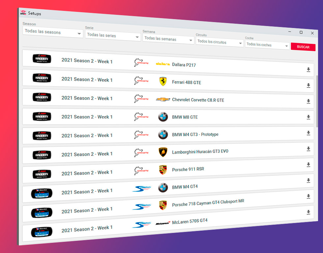Click the red BUSCAR button
323x253 pixels.
click(303, 47)
